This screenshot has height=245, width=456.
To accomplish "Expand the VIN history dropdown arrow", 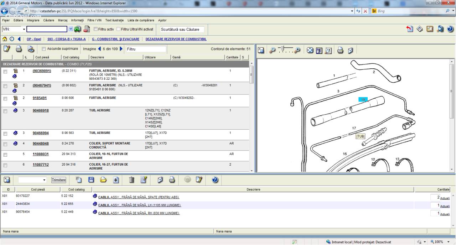I will pyautogui.click(x=71, y=29).
